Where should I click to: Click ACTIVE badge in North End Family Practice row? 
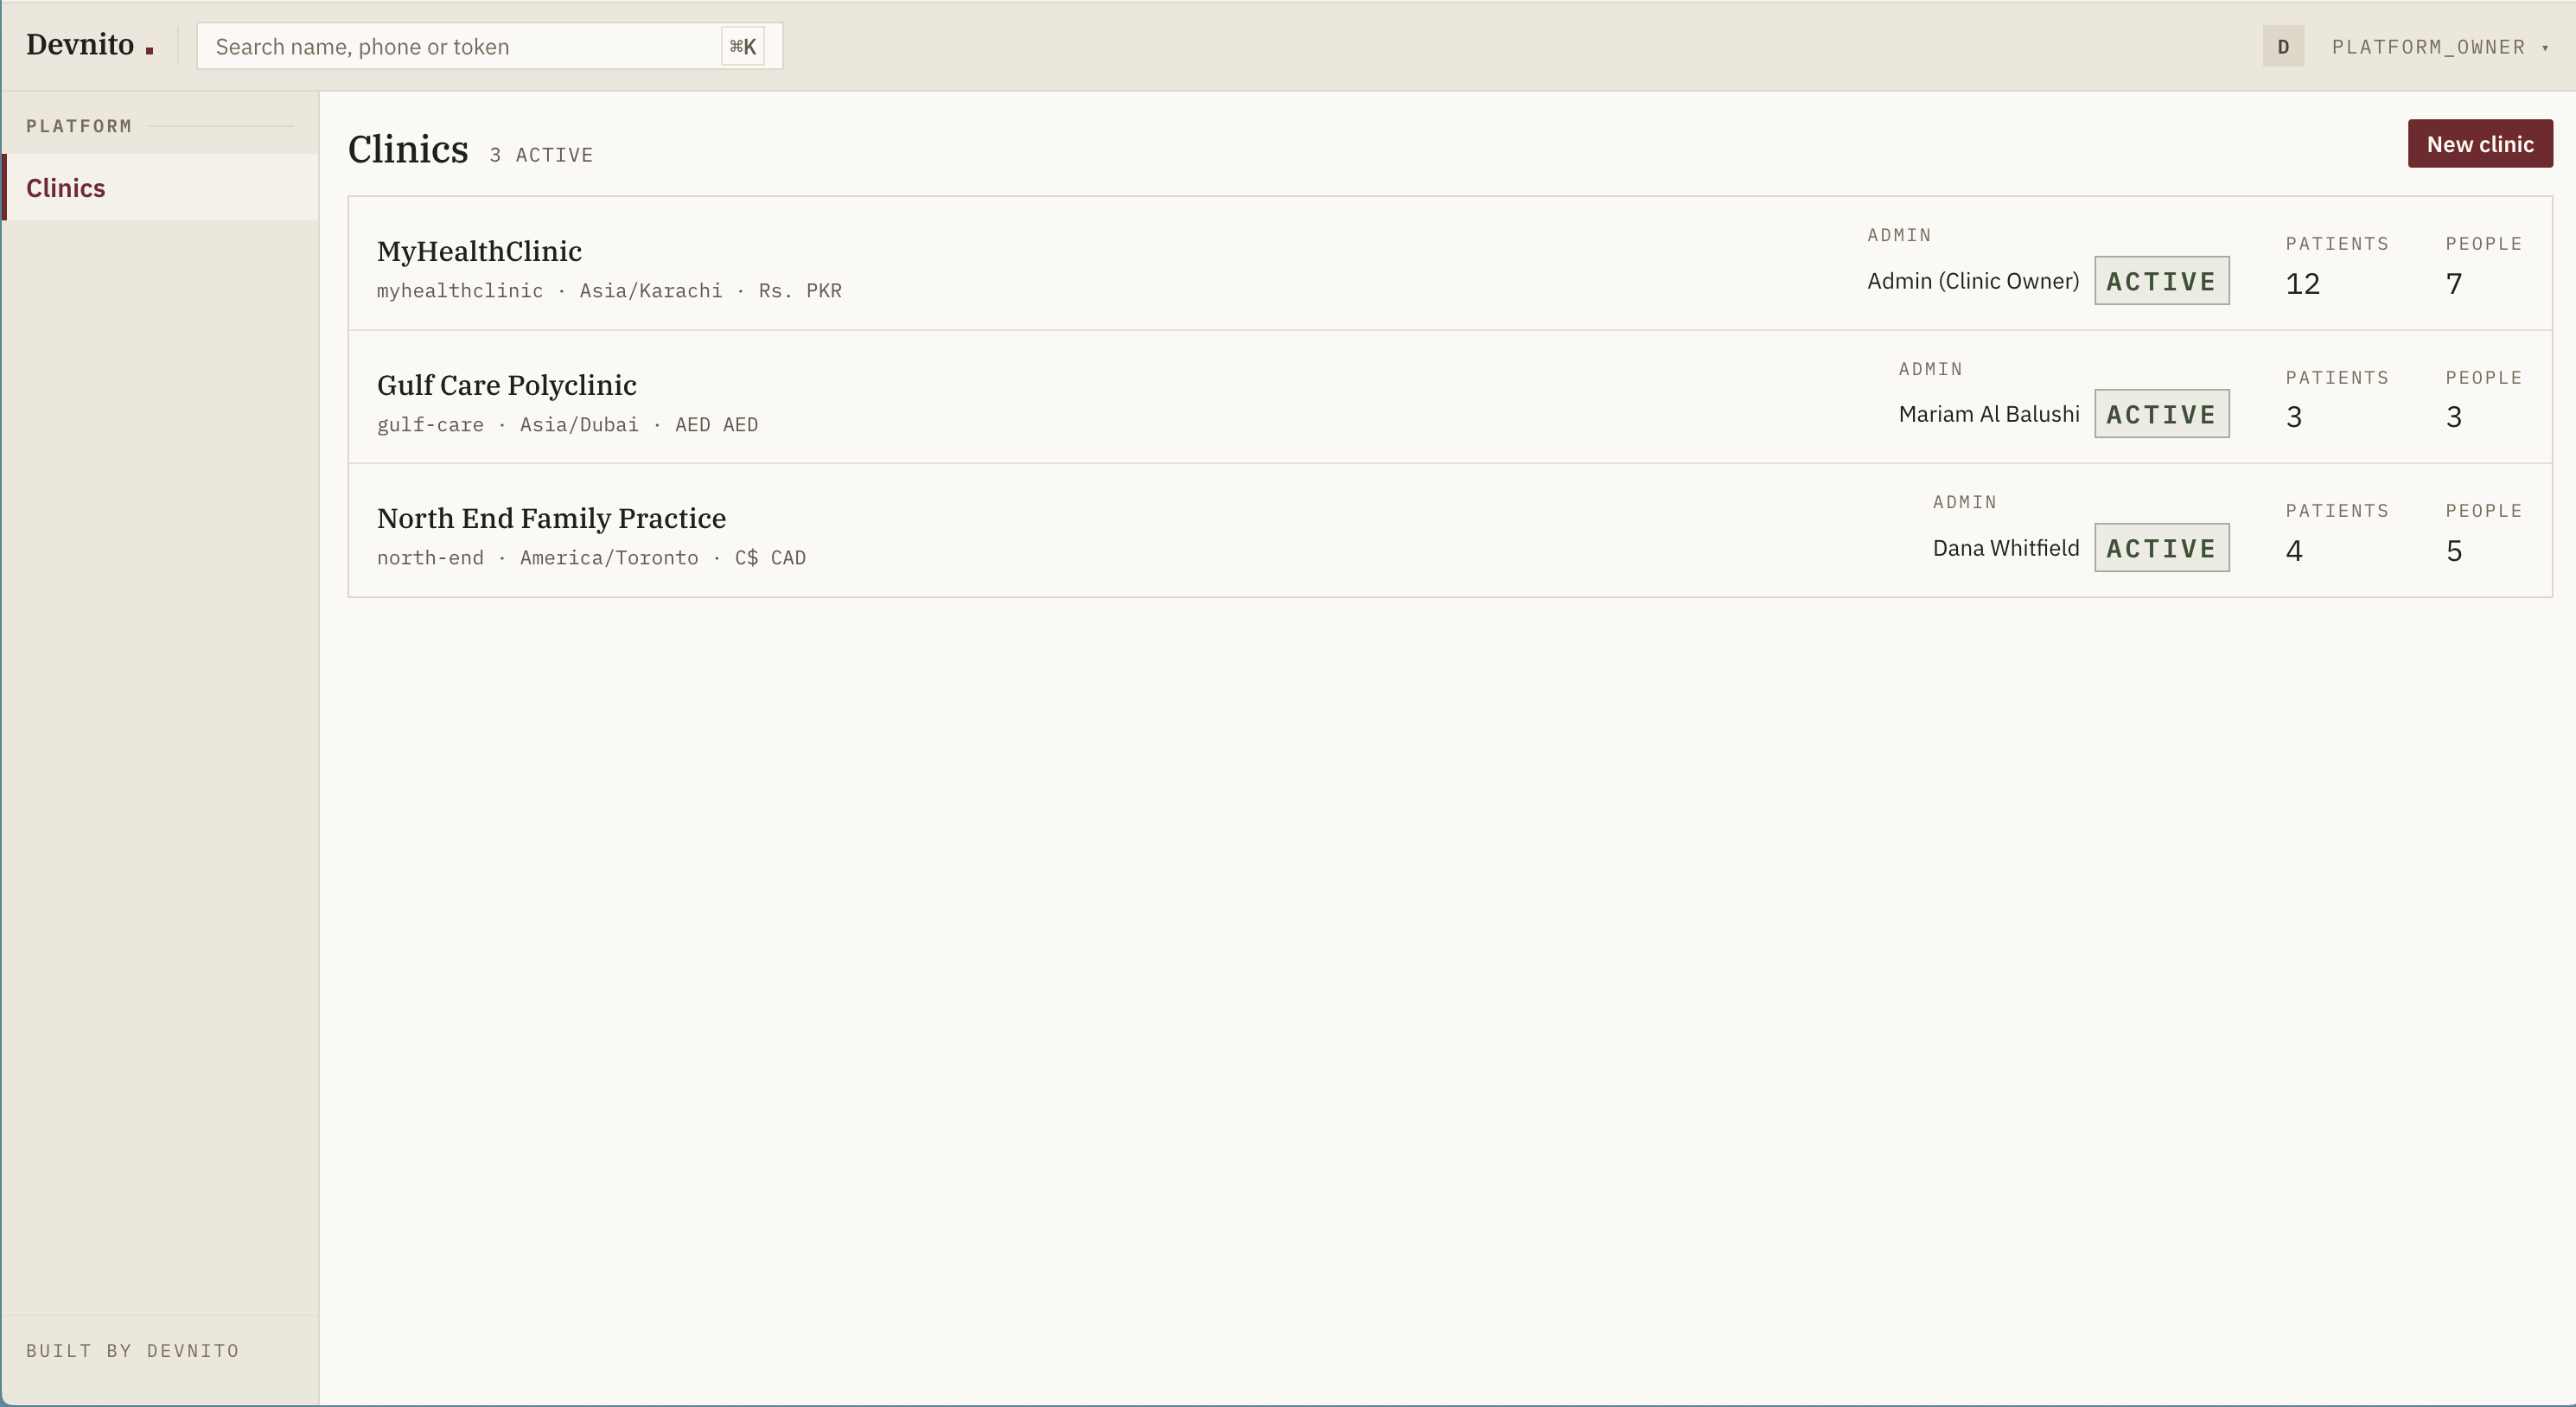2162,548
